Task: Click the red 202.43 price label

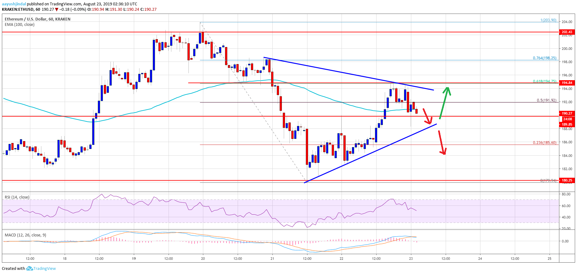Action: [x=567, y=32]
